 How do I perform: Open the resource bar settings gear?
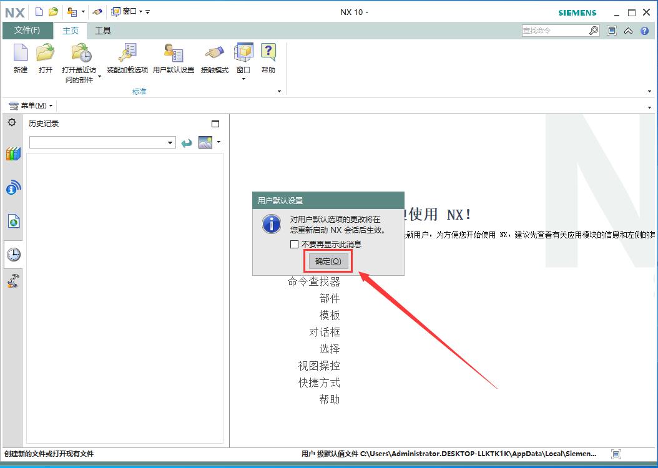[x=11, y=123]
